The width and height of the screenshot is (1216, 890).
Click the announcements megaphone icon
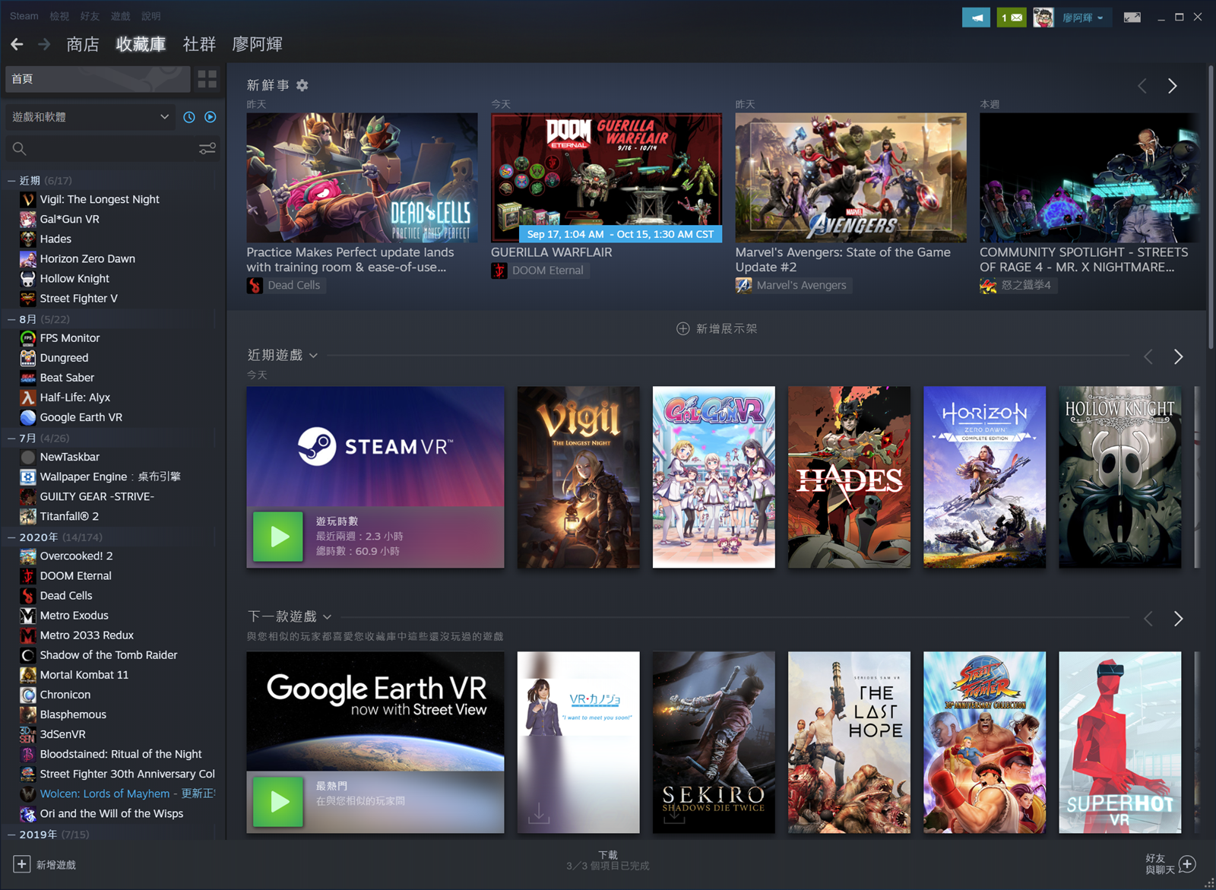click(x=976, y=17)
